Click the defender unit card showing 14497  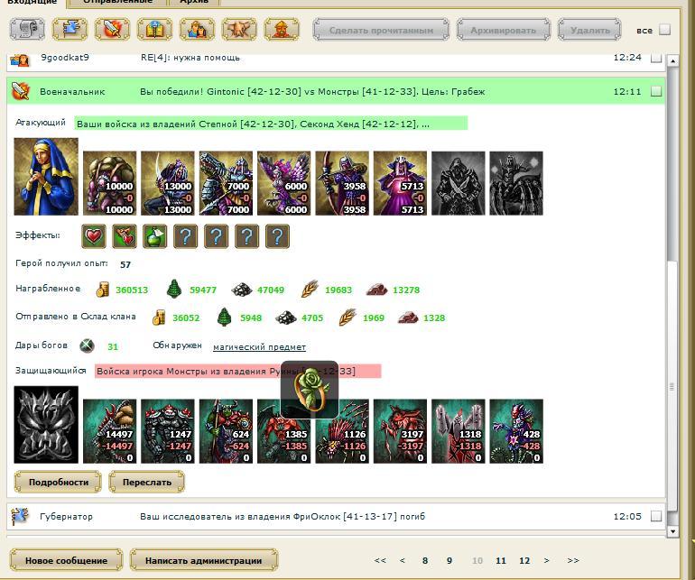click(109, 431)
